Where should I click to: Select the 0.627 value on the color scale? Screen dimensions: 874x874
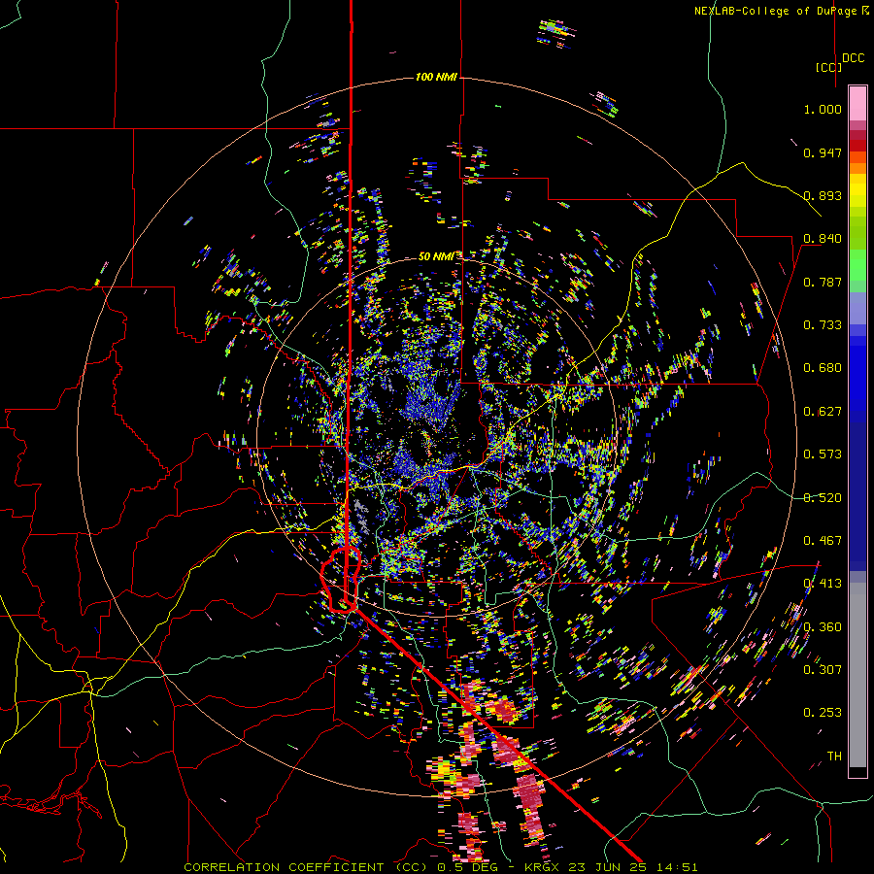tap(823, 412)
